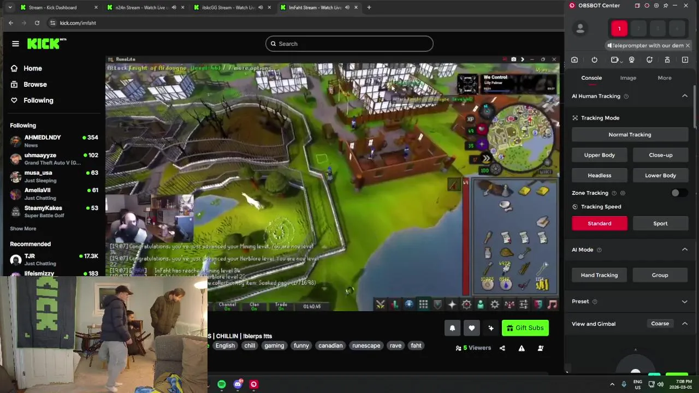The height and width of the screenshot is (393, 699).
Task: Open Discord from the taskbar
Action: 238,384
